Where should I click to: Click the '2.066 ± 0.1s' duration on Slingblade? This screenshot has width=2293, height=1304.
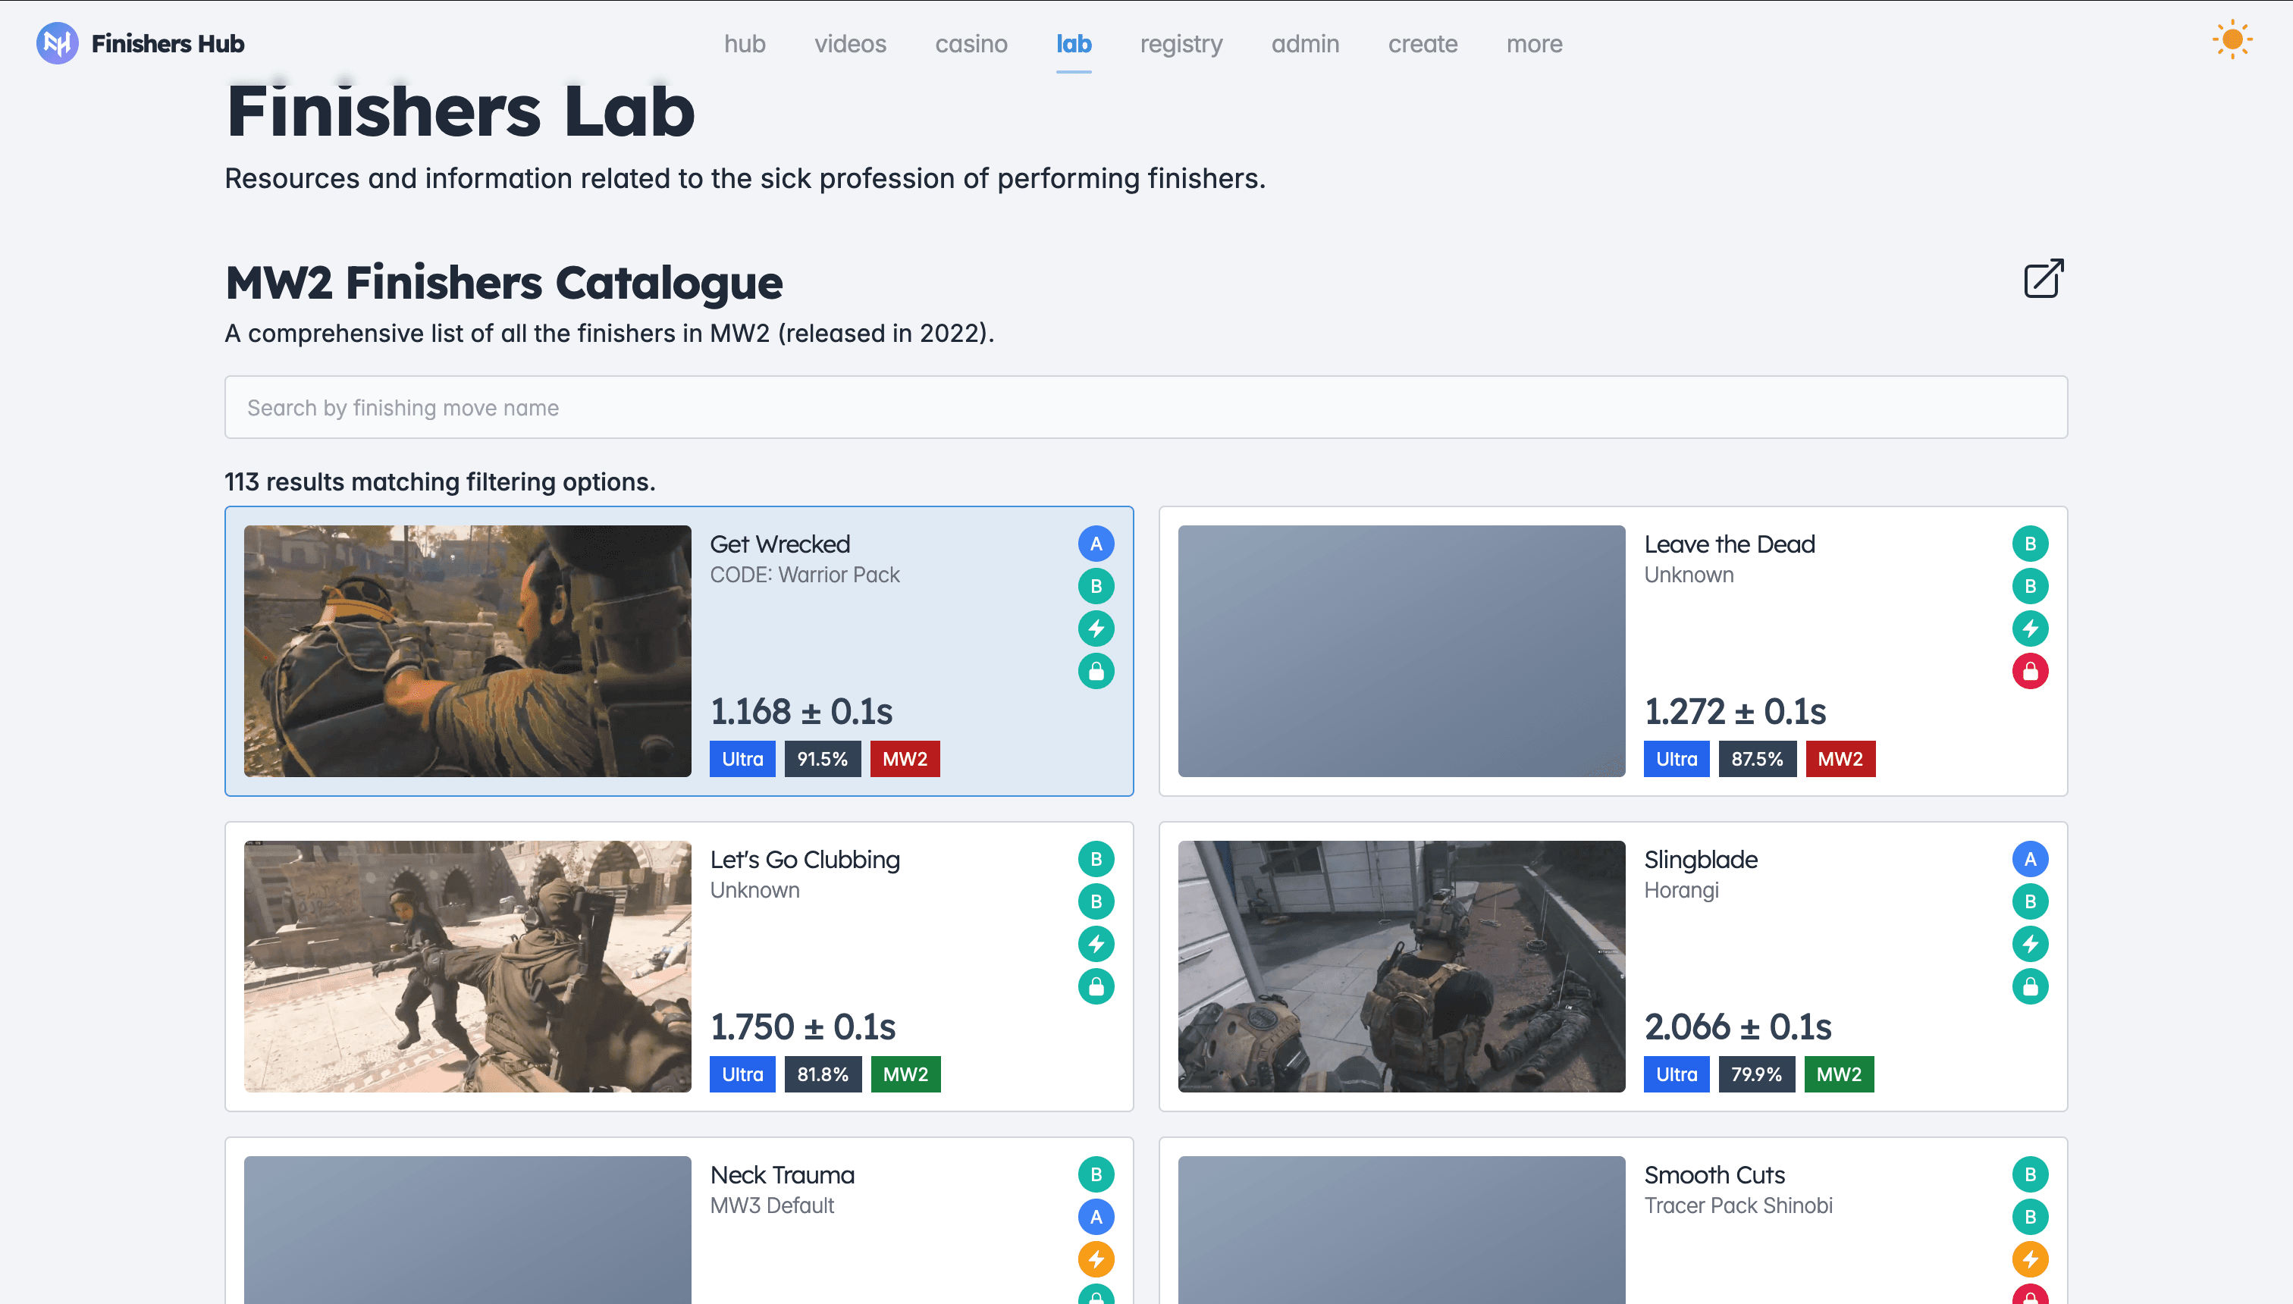coord(1738,1027)
